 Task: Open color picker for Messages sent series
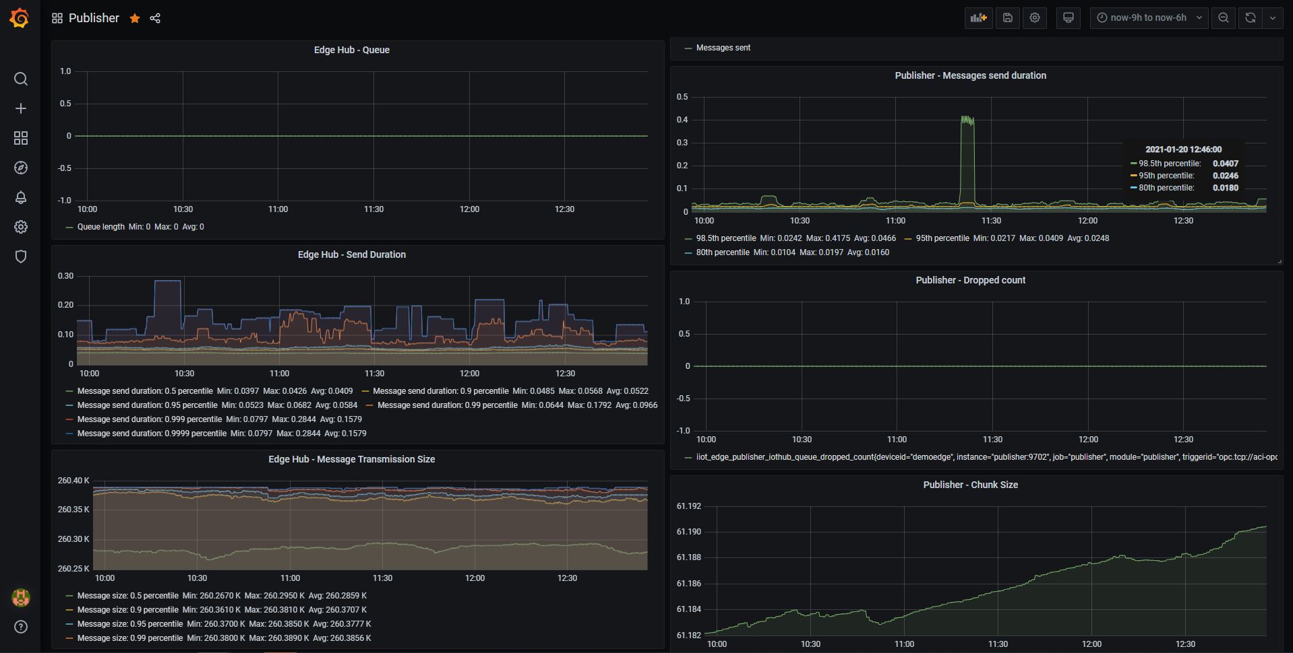(x=688, y=48)
